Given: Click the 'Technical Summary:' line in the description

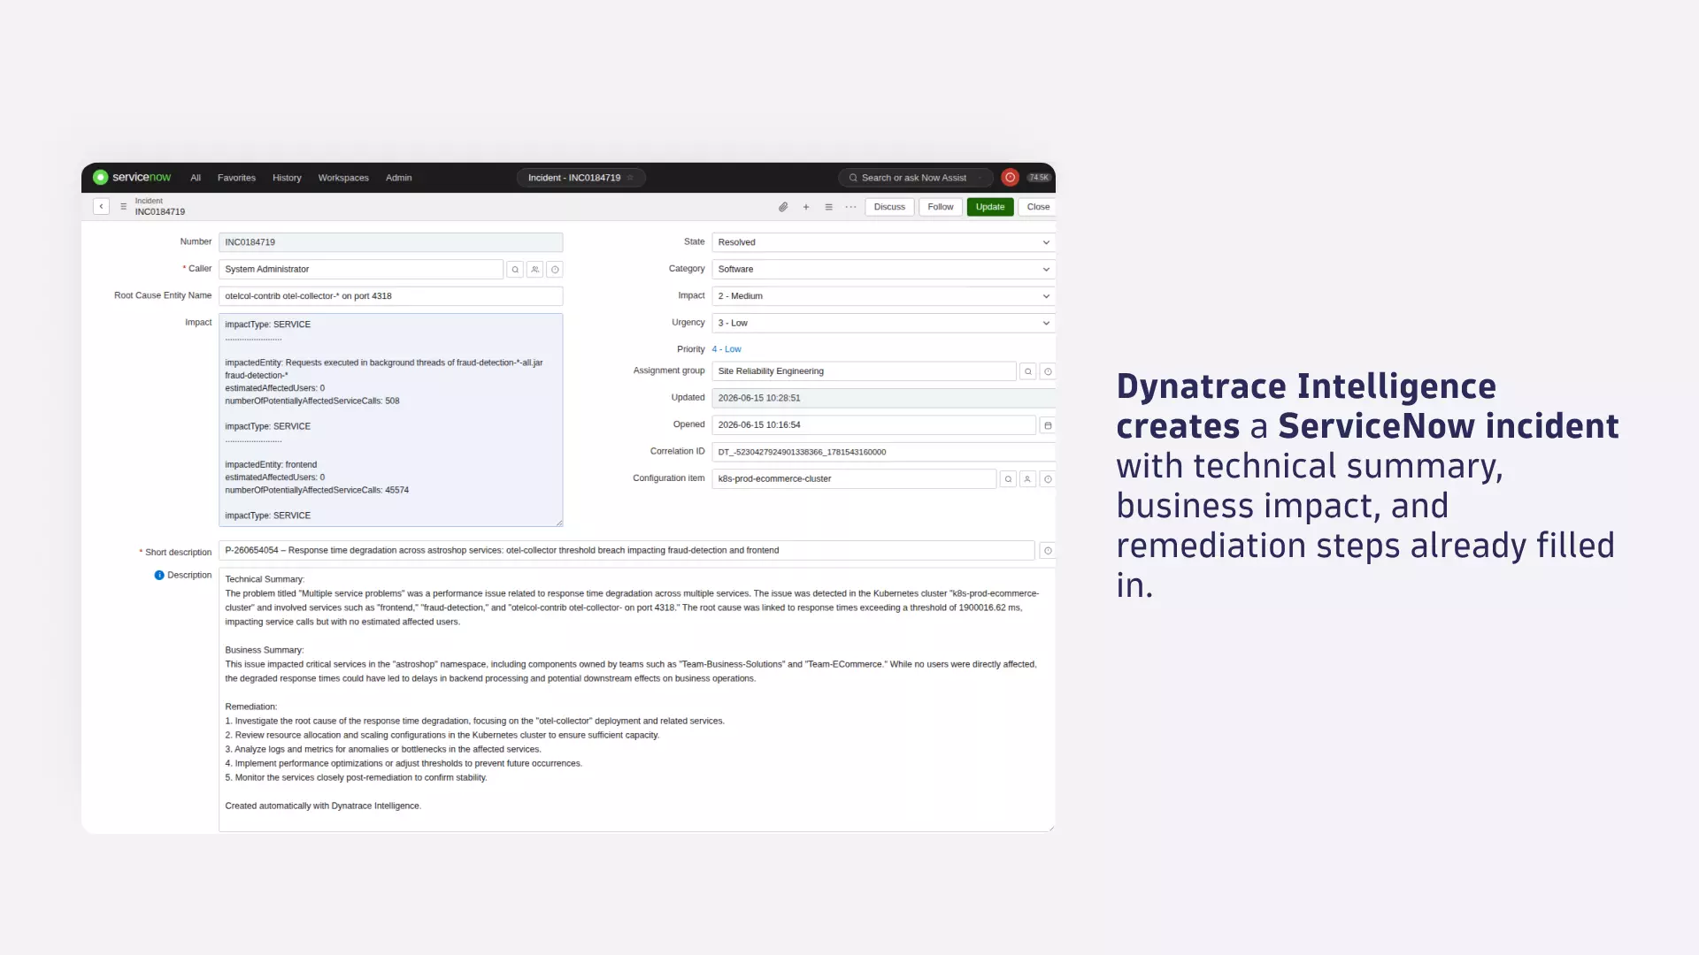Looking at the screenshot, I should [x=265, y=579].
